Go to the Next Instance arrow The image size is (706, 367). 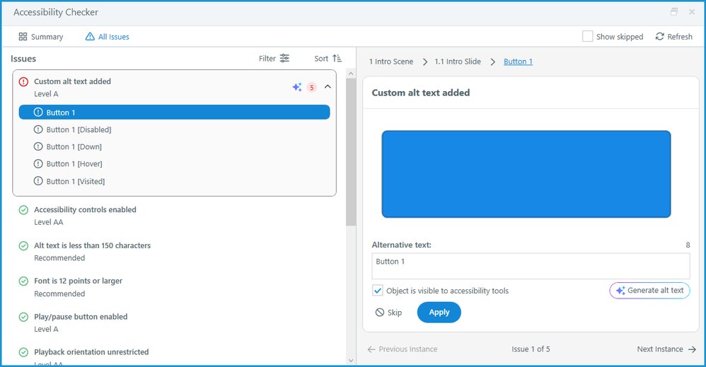click(691, 349)
